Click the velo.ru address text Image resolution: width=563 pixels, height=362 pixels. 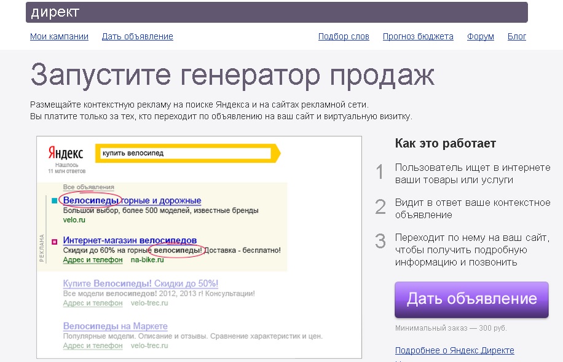tap(74, 220)
